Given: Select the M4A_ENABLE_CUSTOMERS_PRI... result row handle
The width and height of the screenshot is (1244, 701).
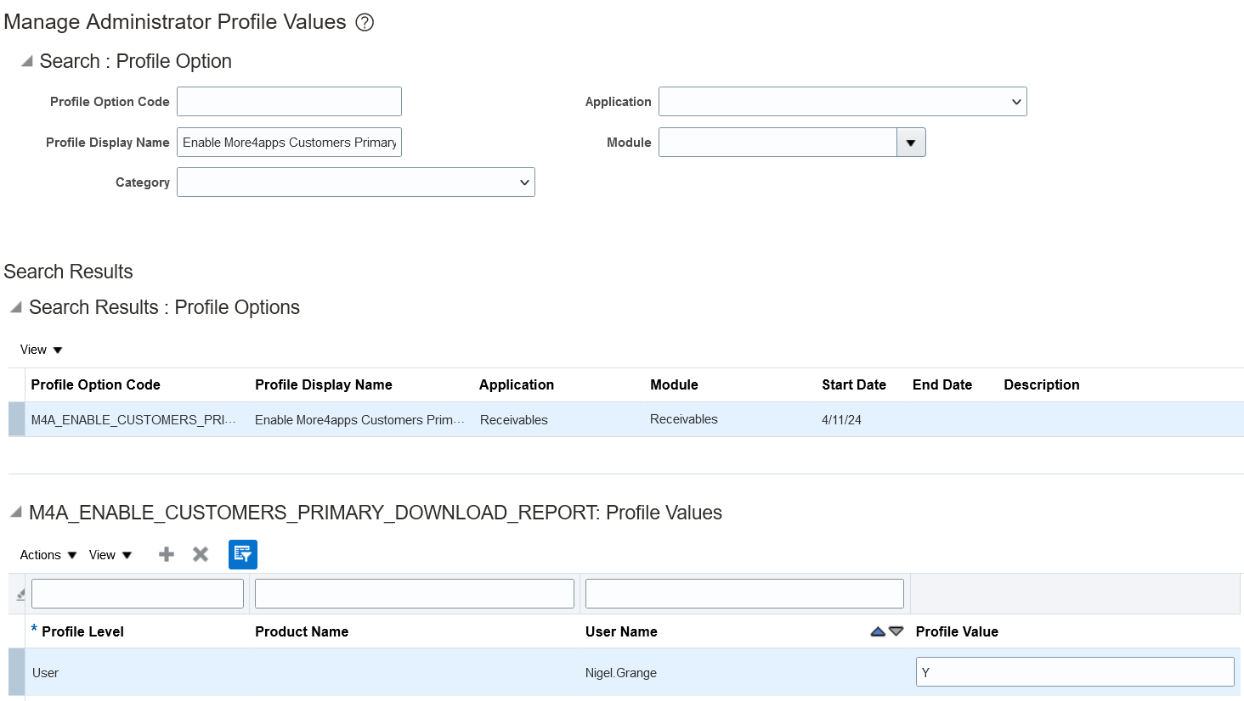Looking at the screenshot, I should point(16,419).
